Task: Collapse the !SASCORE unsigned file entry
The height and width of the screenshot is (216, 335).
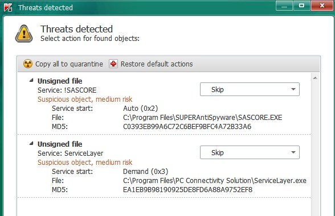Action: pos(31,80)
